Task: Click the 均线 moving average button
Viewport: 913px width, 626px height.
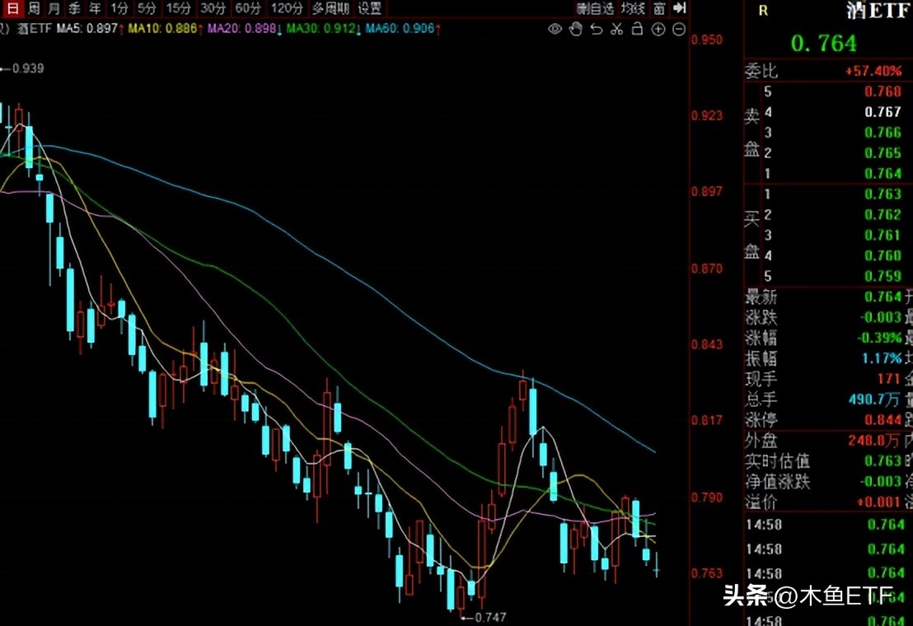Action: (x=633, y=8)
